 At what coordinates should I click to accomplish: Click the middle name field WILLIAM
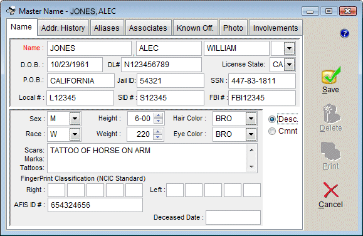[x=236, y=48]
